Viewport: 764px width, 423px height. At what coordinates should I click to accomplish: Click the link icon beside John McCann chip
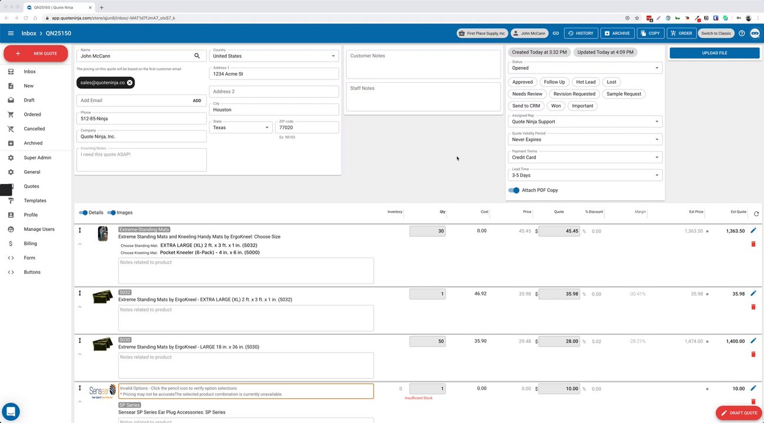point(555,33)
